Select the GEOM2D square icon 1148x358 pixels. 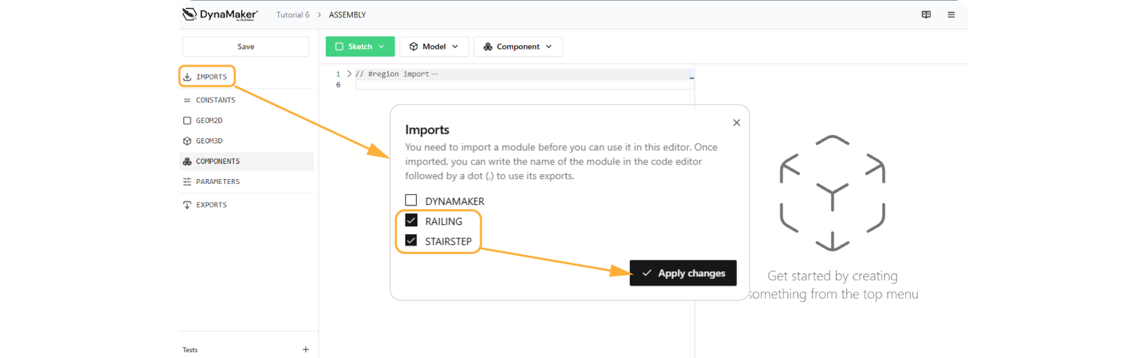coord(187,120)
